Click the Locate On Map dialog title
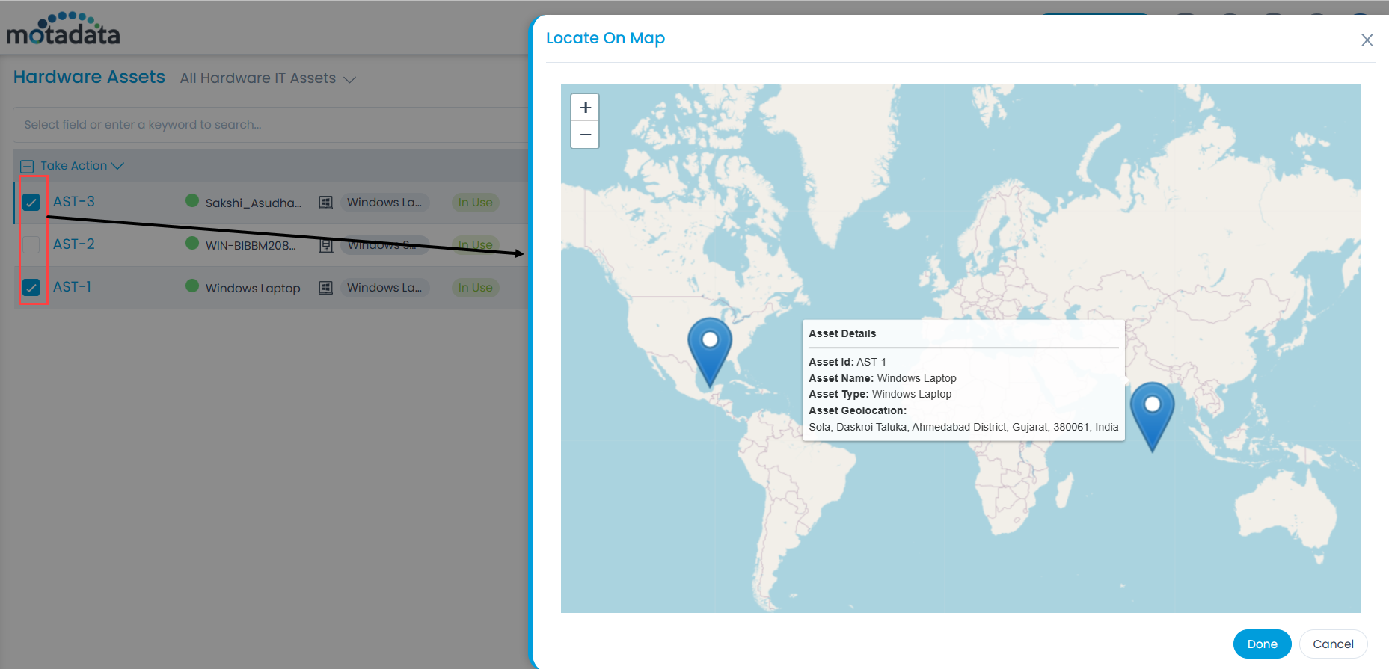Image resolution: width=1389 pixels, height=669 pixels. coord(605,38)
